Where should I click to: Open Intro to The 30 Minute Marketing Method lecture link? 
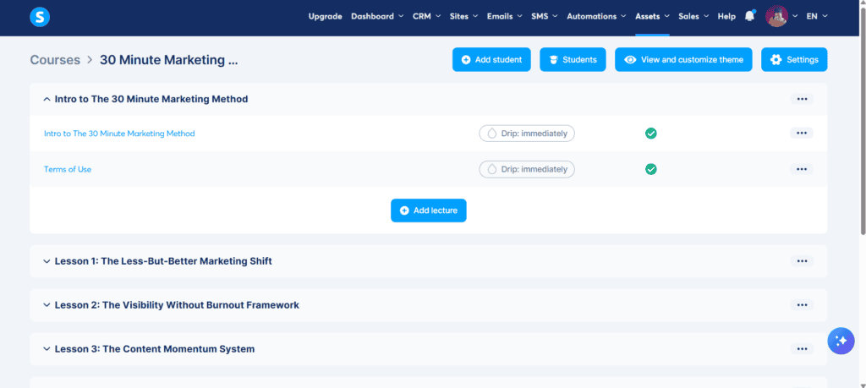pos(119,134)
